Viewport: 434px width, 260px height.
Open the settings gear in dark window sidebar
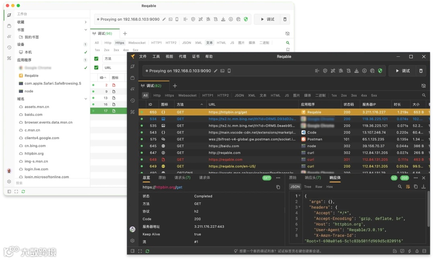133,241
